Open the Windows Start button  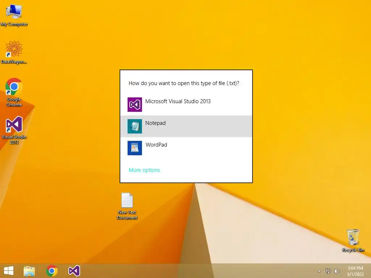[x=9, y=271]
